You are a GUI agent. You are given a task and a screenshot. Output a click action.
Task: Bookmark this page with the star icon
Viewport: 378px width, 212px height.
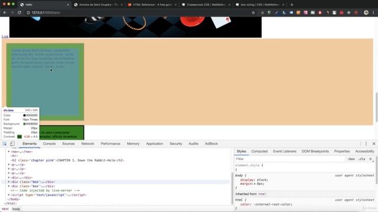[x=253, y=12]
